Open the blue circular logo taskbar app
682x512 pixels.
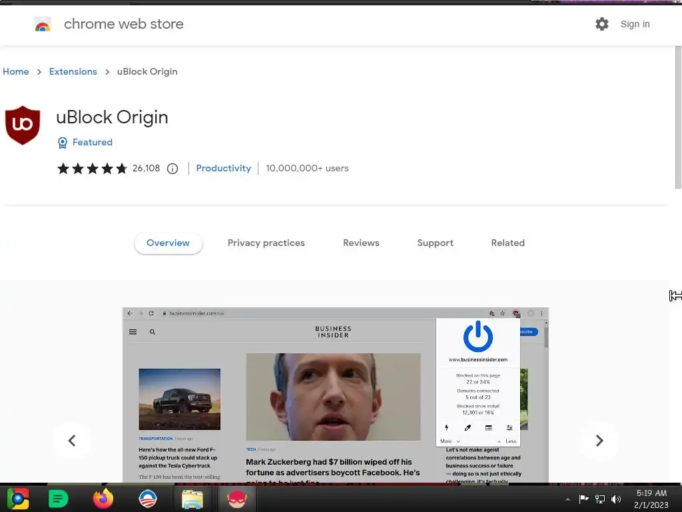tap(148, 499)
